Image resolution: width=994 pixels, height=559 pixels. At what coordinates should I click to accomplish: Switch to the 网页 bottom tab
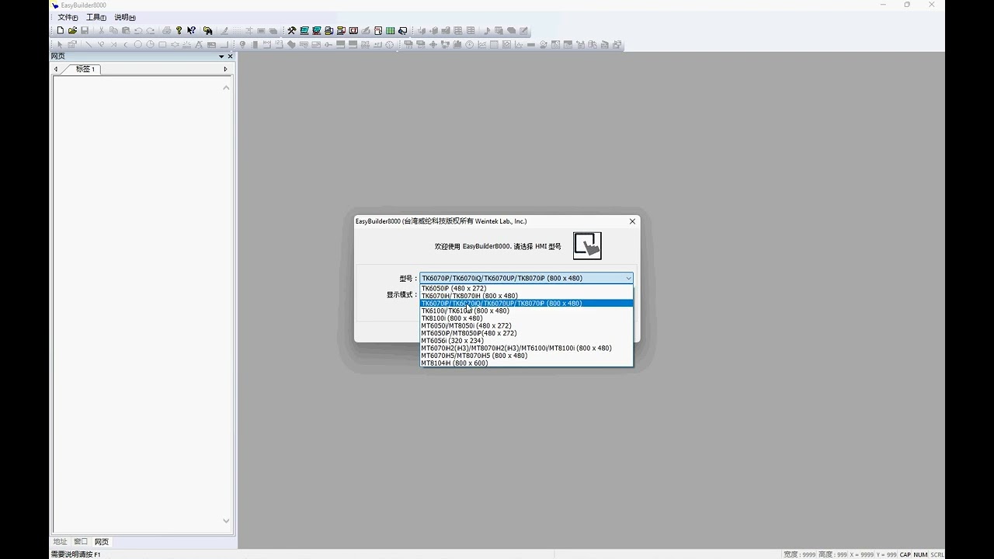pos(102,541)
